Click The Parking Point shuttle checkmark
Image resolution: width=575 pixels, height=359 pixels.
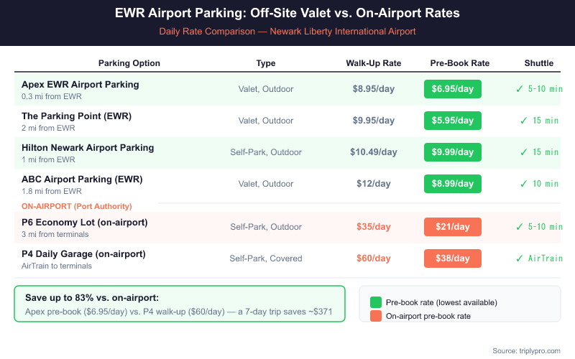[x=523, y=121]
